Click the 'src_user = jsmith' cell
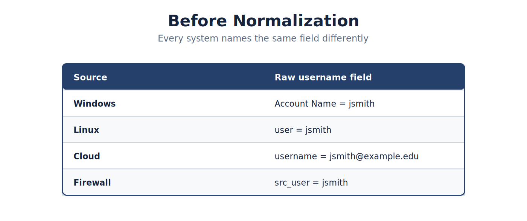 tap(311, 183)
